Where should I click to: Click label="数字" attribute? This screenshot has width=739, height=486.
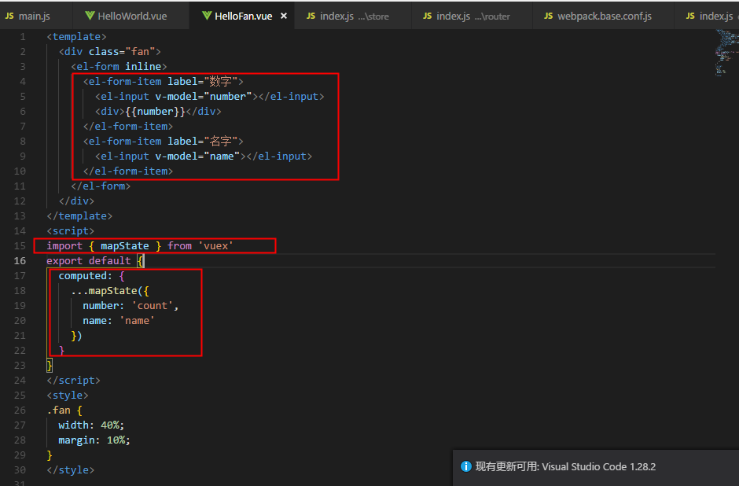click(x=203, y=82)
